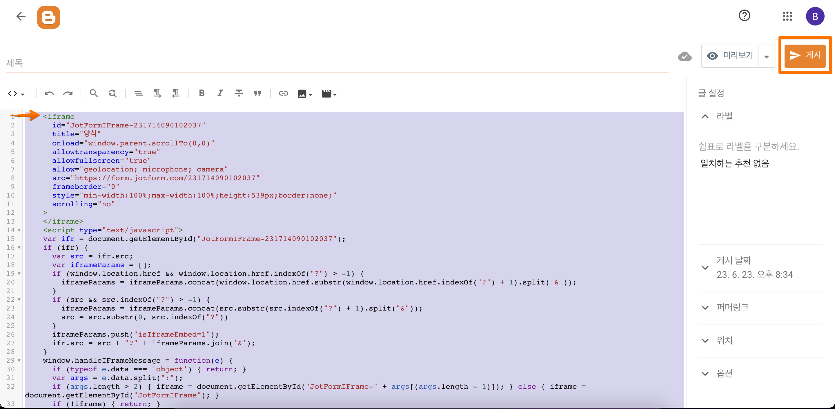This screenshot has height=409, width=835.
Task: Expand the 게시 날짜 section
Action: [x=705, y=267]
